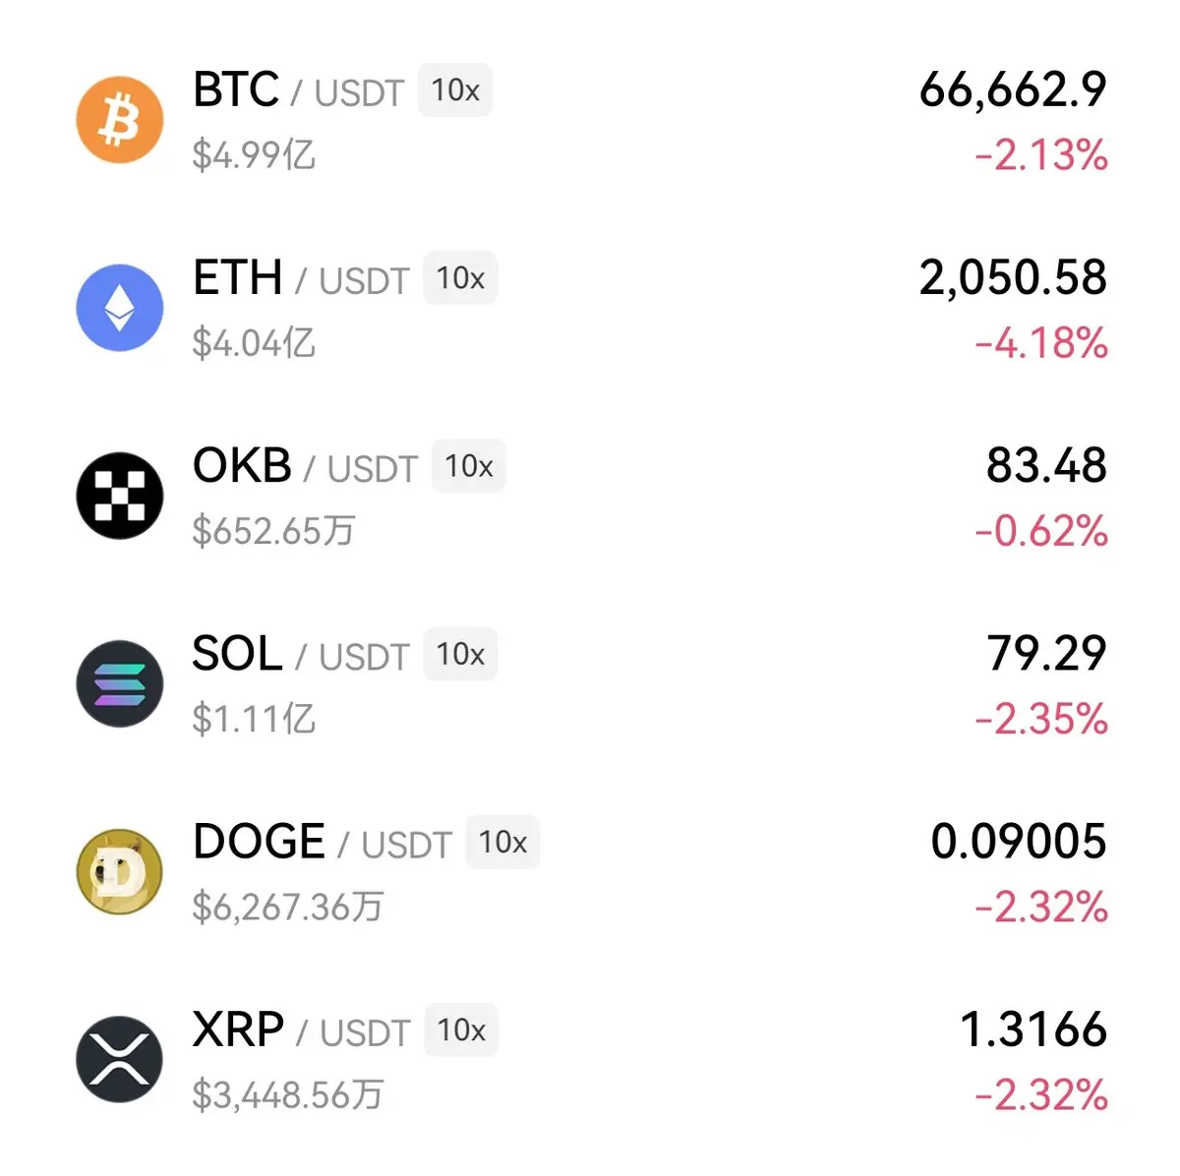Screen dimensions: 1180x1176
Task: Click the BTC price 66,662.9
Action: point(1013,90)
